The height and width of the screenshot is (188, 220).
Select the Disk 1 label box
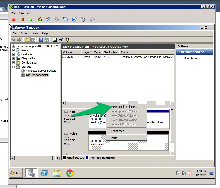(75, 140)
